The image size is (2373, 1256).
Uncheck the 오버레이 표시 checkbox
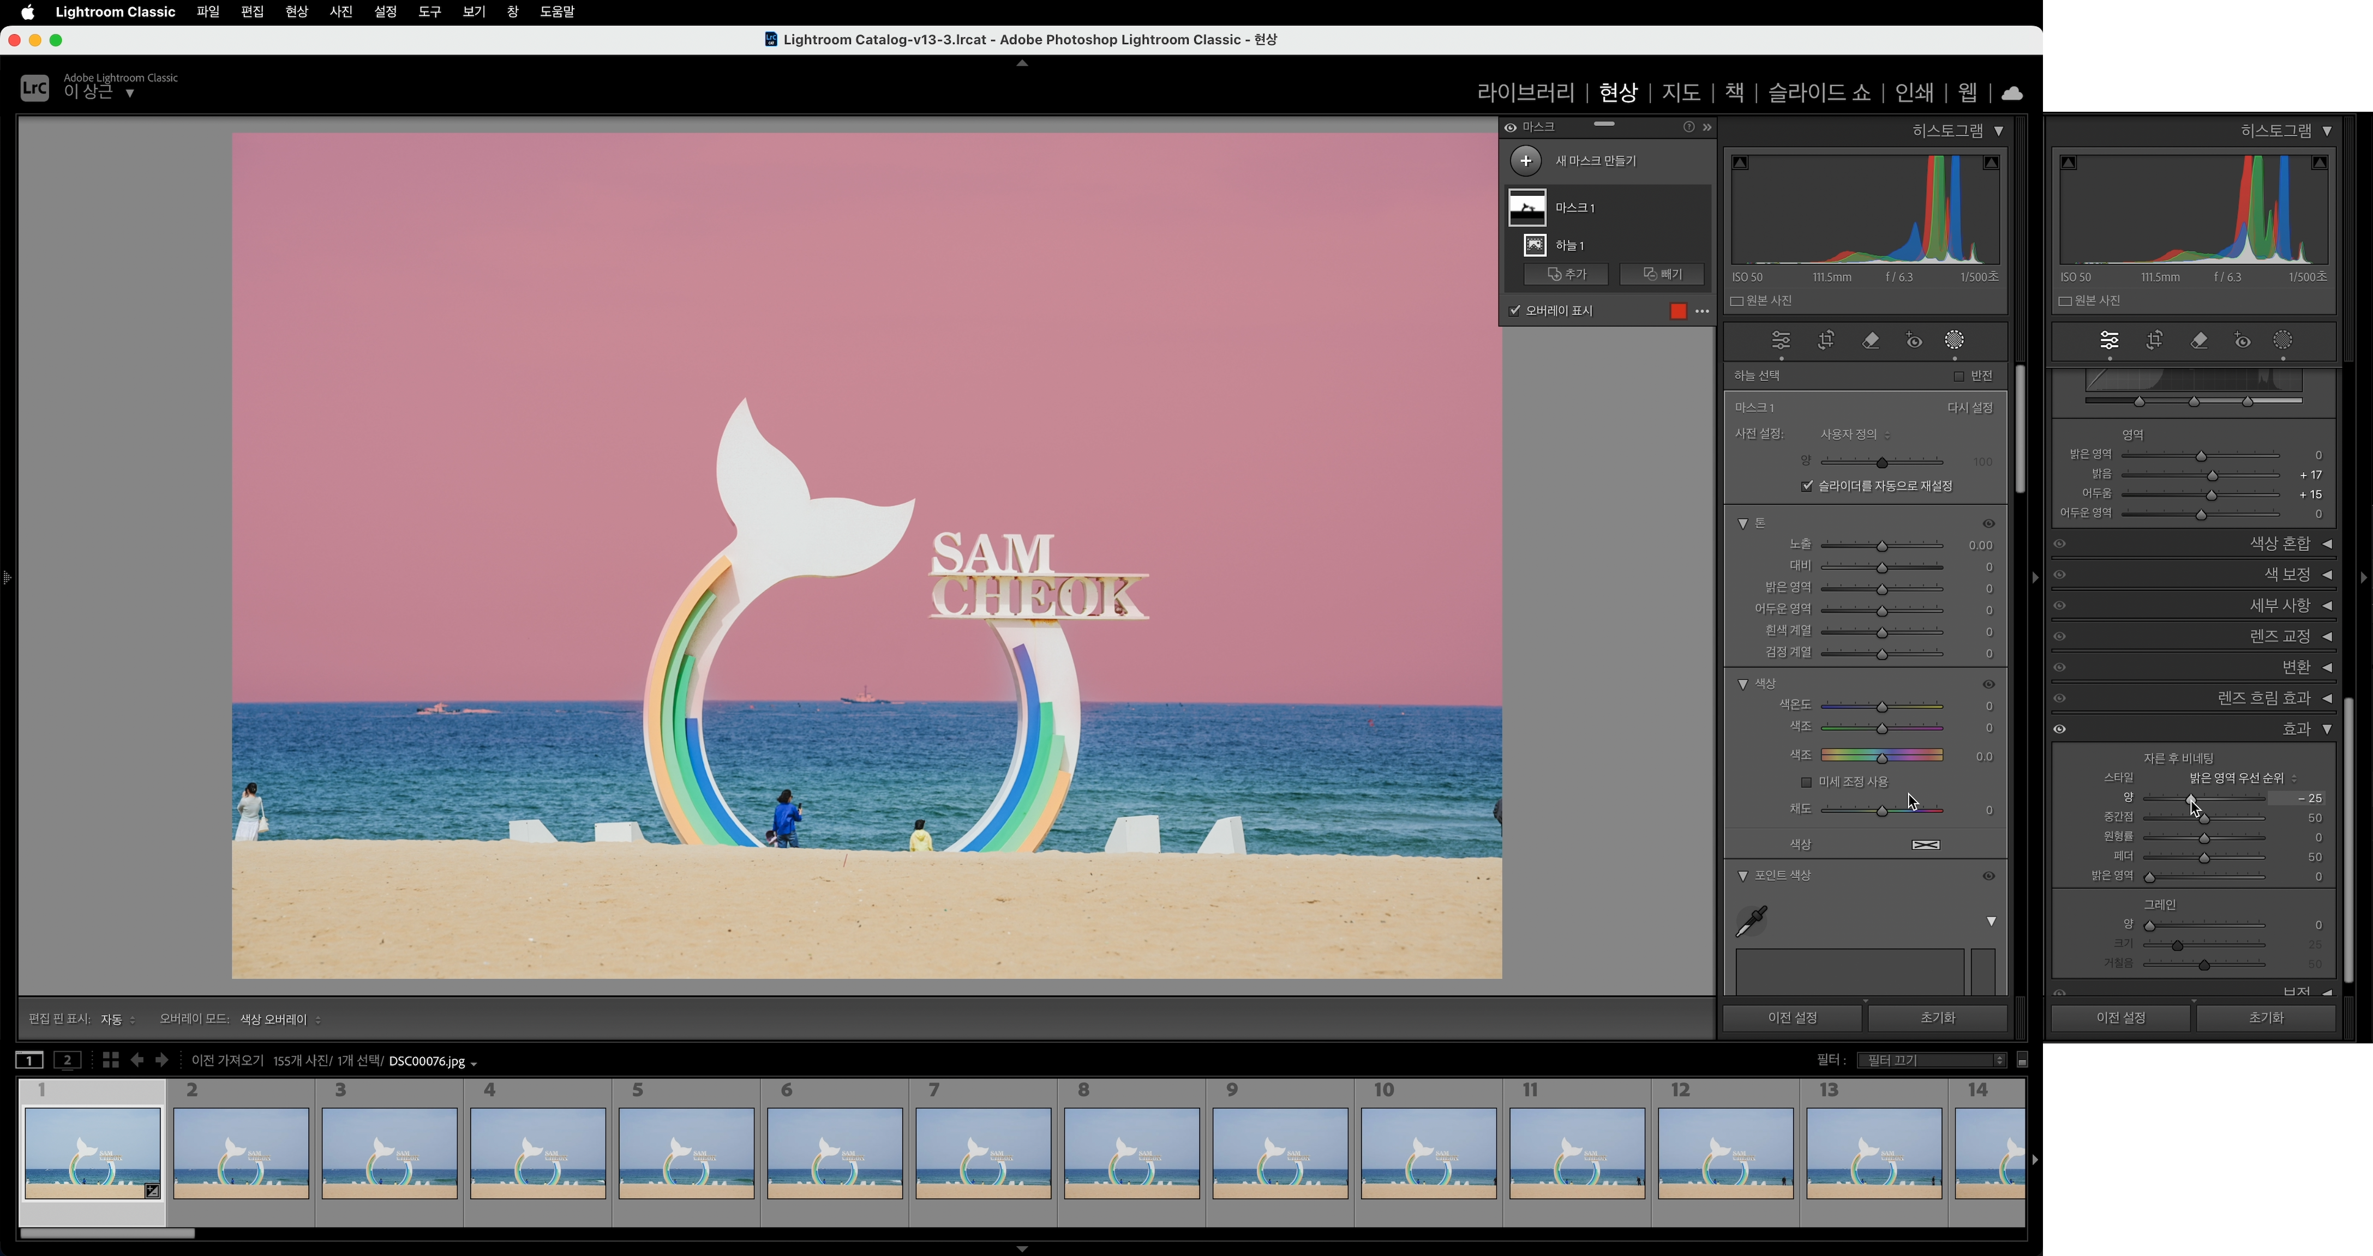tap(1514, 310)
